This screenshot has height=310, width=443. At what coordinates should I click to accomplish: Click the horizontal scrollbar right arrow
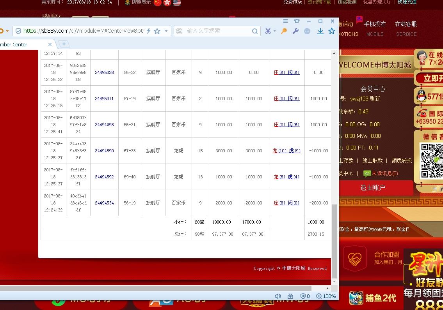tap(327, 288)
